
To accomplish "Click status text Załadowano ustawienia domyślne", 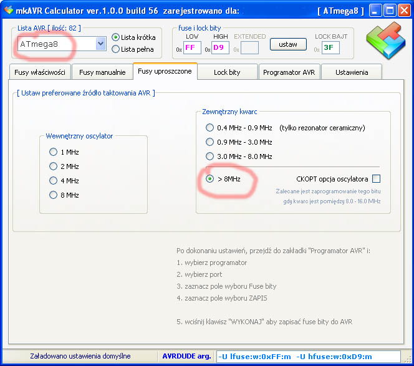I will tap(80, 356).
